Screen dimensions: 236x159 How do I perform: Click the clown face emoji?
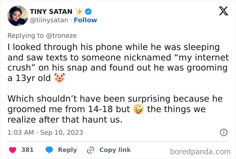tap(60, 78)
